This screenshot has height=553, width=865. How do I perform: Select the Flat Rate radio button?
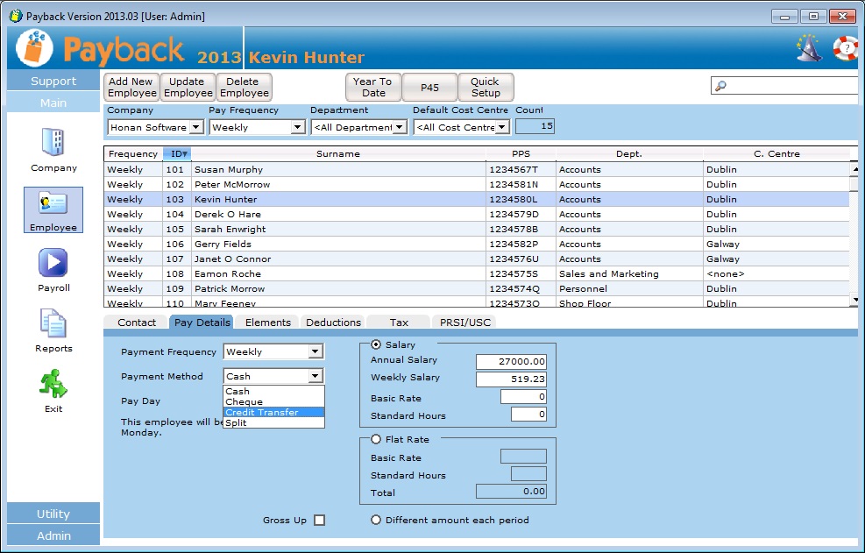376,440
